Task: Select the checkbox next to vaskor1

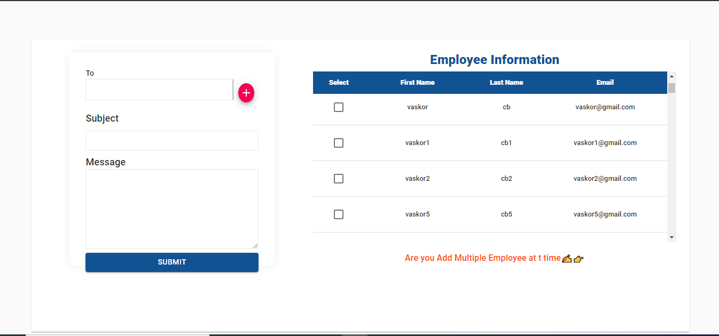Action: click(x=339, y=142)
